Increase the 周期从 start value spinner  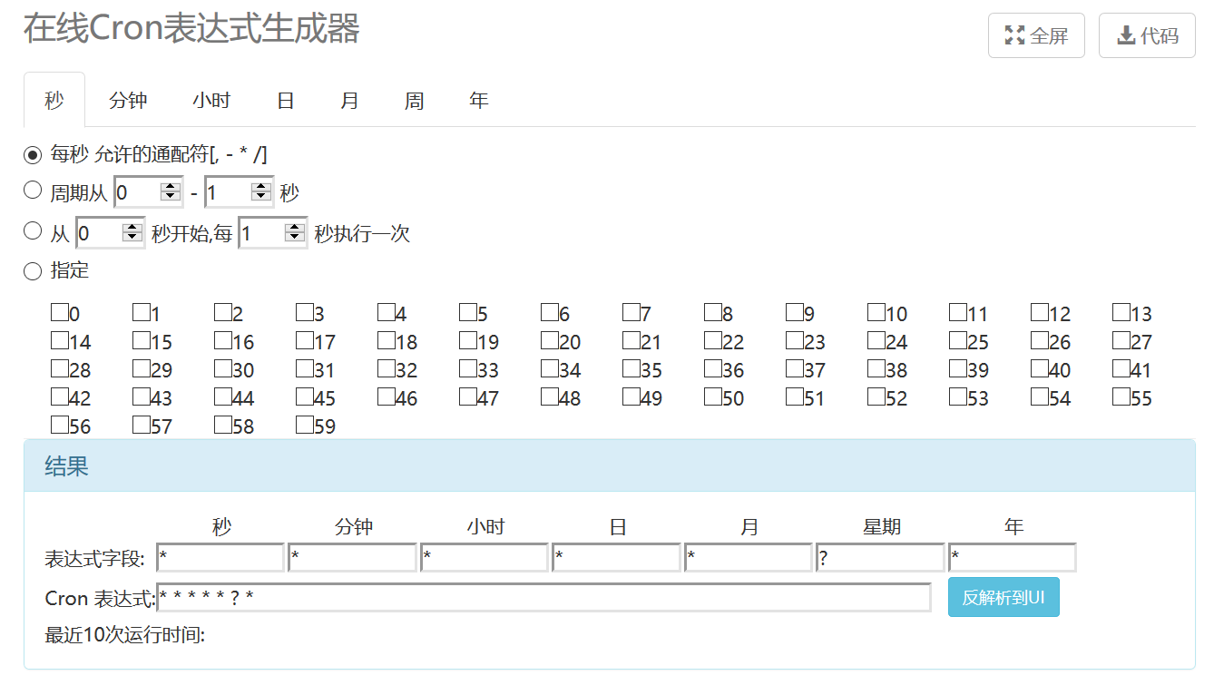(170, 188)
